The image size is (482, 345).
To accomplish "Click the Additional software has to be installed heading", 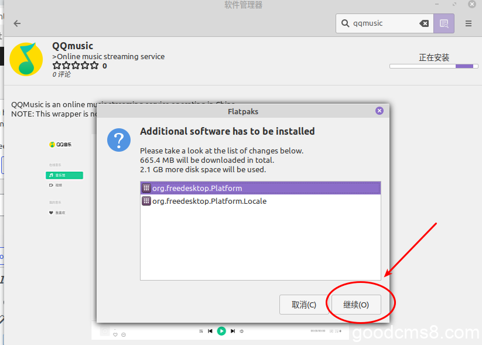I will (227, 131).
